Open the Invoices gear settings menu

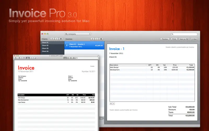[101, 39]
